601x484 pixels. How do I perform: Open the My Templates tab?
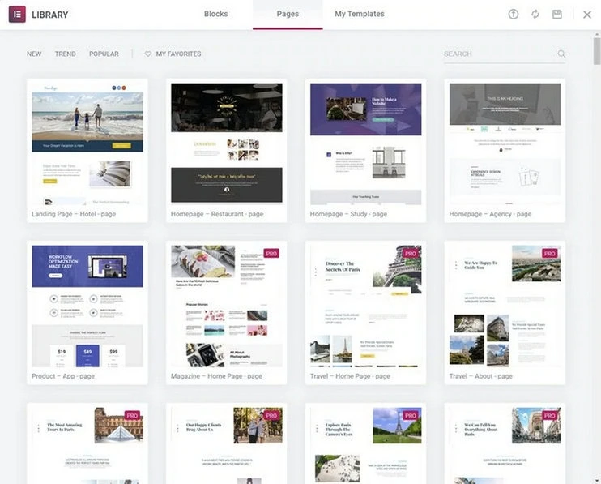[x=360, y=14]
